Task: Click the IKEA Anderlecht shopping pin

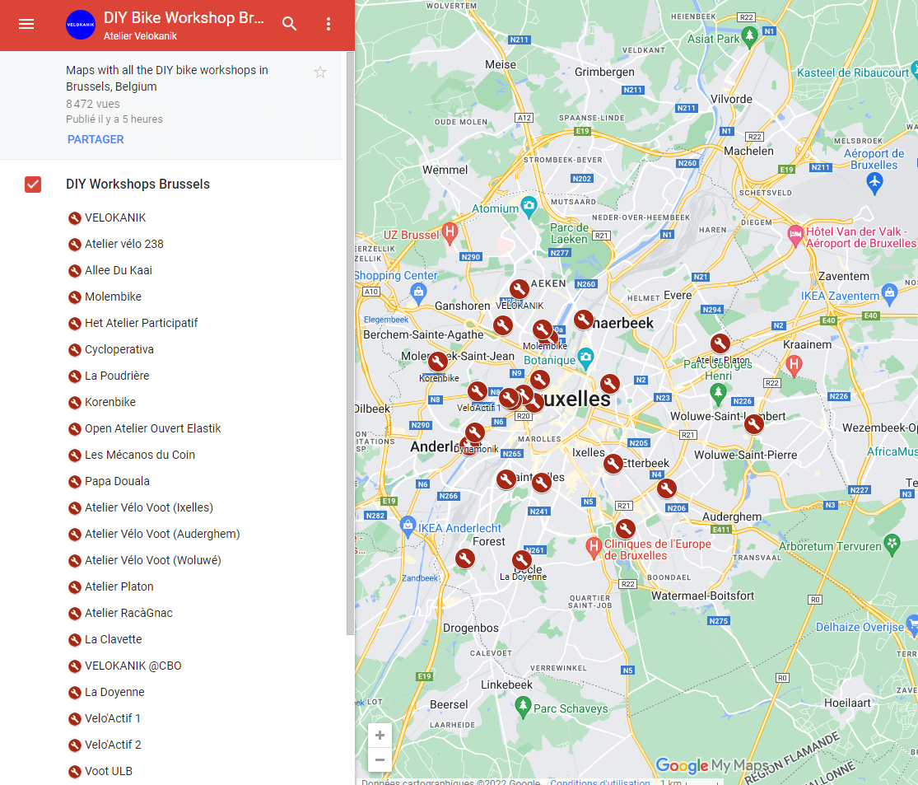Action: [408, 526]
